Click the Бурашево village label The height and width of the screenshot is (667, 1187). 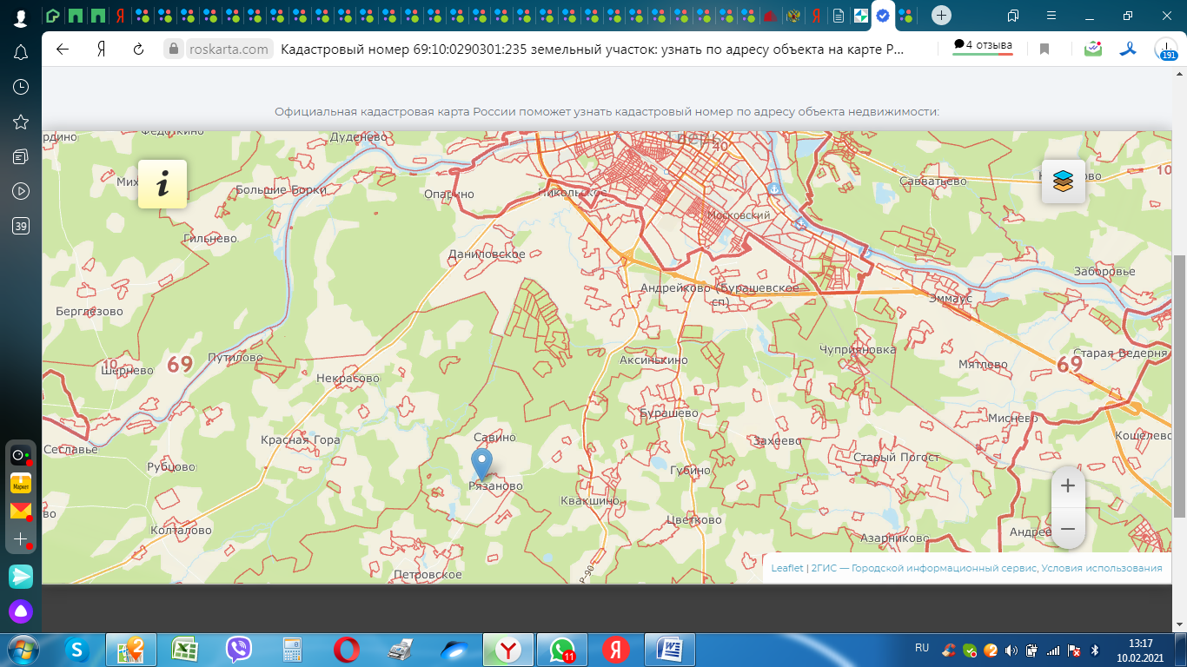pyautogui.click(x=669, y=413)
